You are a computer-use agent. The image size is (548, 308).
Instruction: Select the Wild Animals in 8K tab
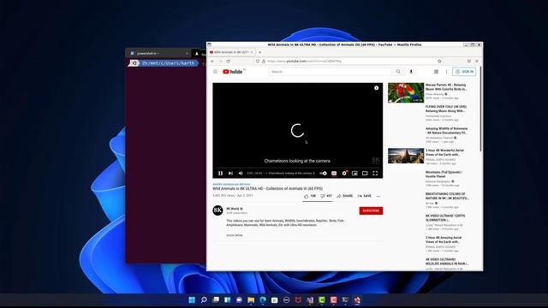click(x=231, y=52)
